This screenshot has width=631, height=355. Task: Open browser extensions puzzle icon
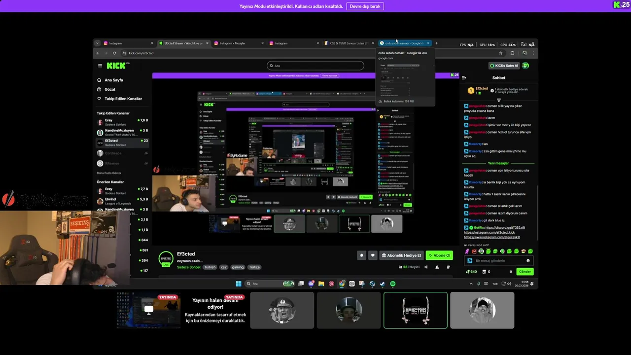[512, 53]
